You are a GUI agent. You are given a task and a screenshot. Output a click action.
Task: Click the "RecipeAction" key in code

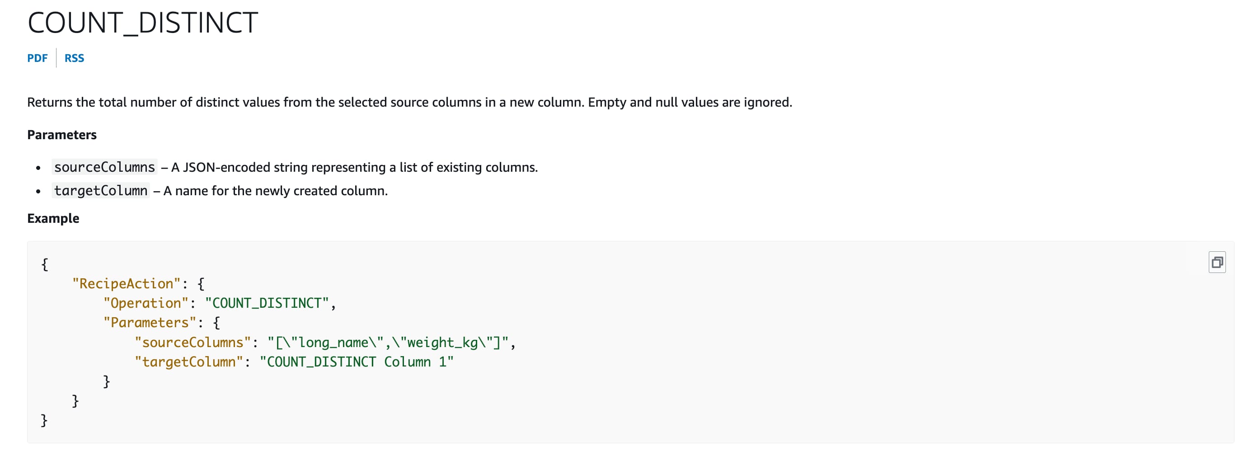(x=126, y=284)
